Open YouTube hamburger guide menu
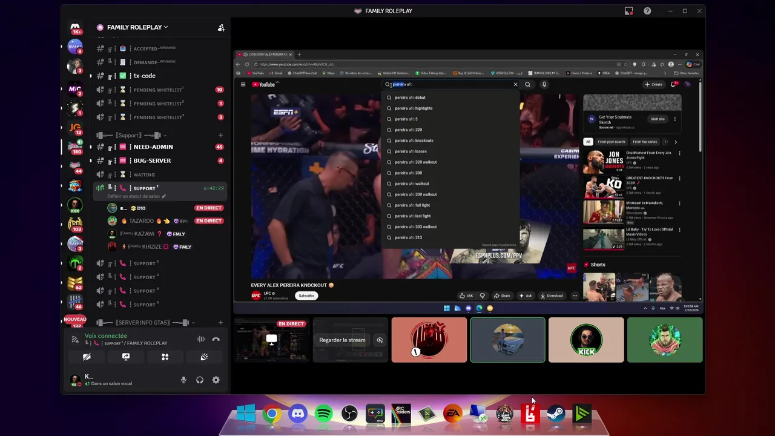Image resolution: width=775 pixels, height=436 pixels. click(243, 84)
